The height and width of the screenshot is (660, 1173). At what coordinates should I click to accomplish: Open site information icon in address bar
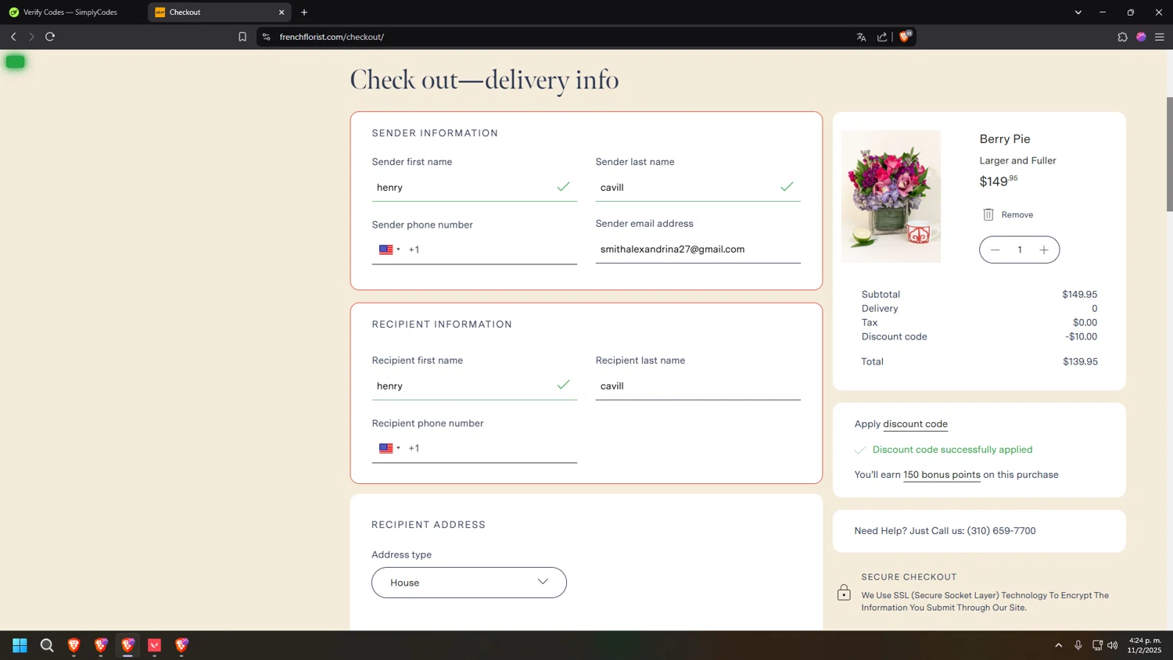click(267, 37)
